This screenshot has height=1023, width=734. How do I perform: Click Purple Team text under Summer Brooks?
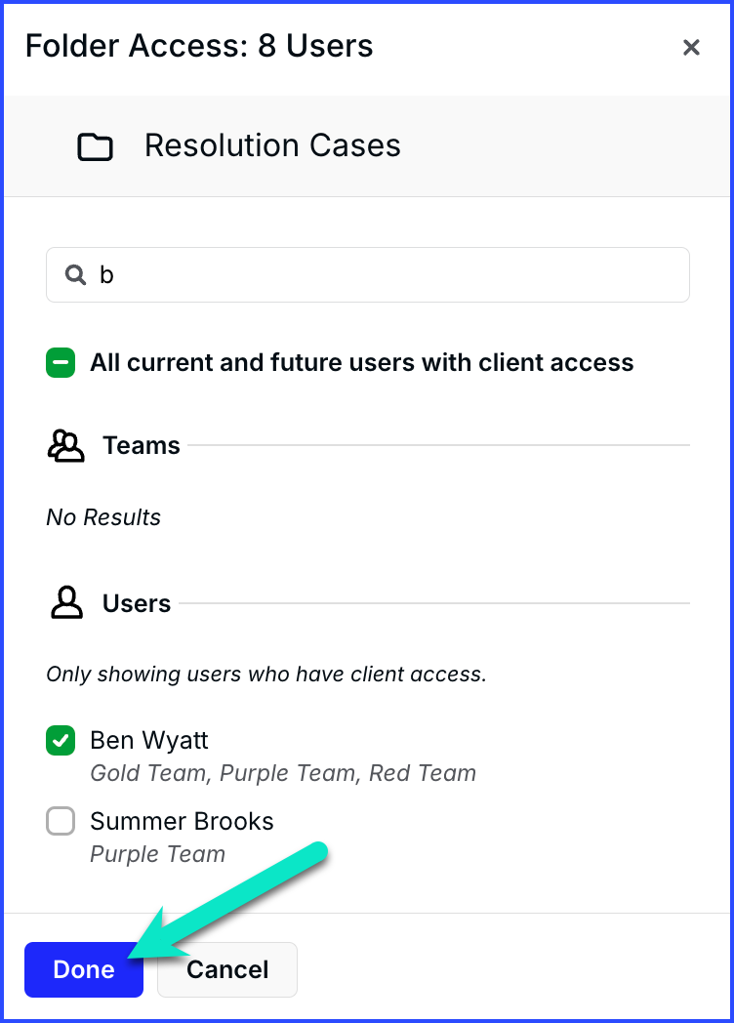pyautogui.click(x=158, y=854)
